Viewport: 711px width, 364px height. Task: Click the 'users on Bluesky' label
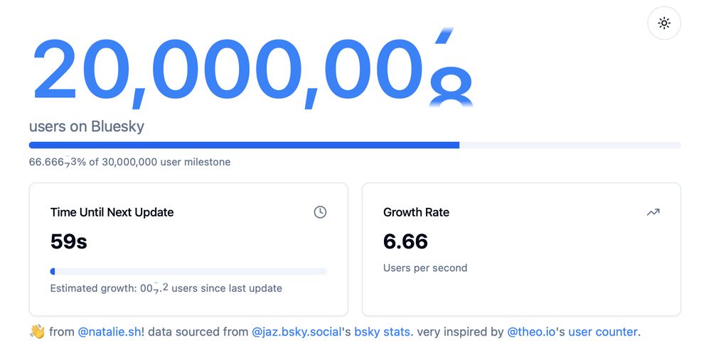(x=87, y=126)
